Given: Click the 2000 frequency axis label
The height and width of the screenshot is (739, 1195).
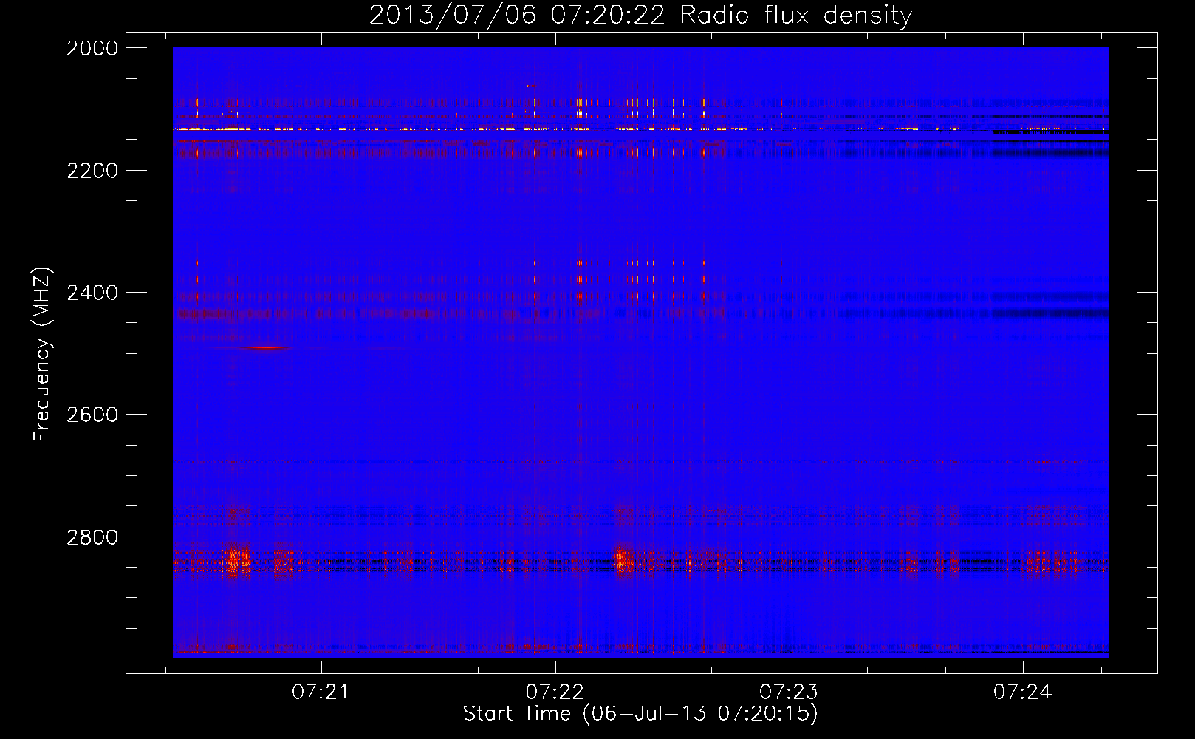Looking at the screenshot, I should [92, 48].
